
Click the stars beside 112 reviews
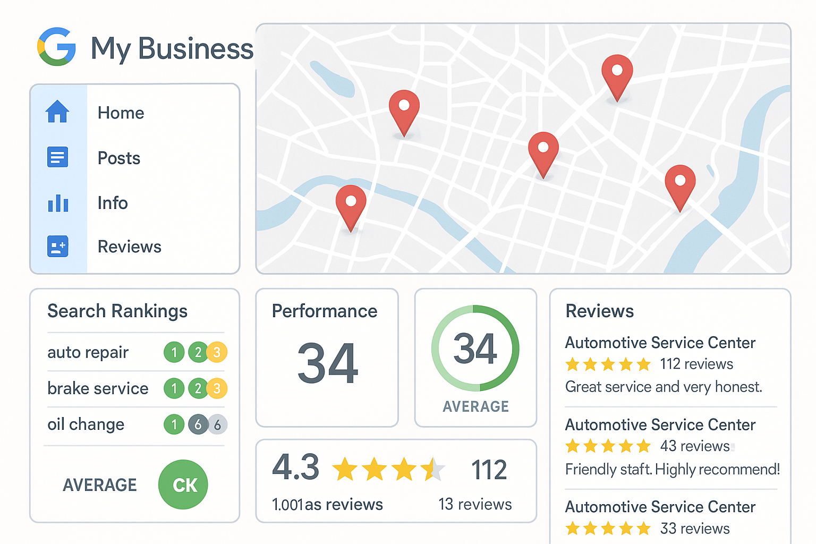pos(608,364)
